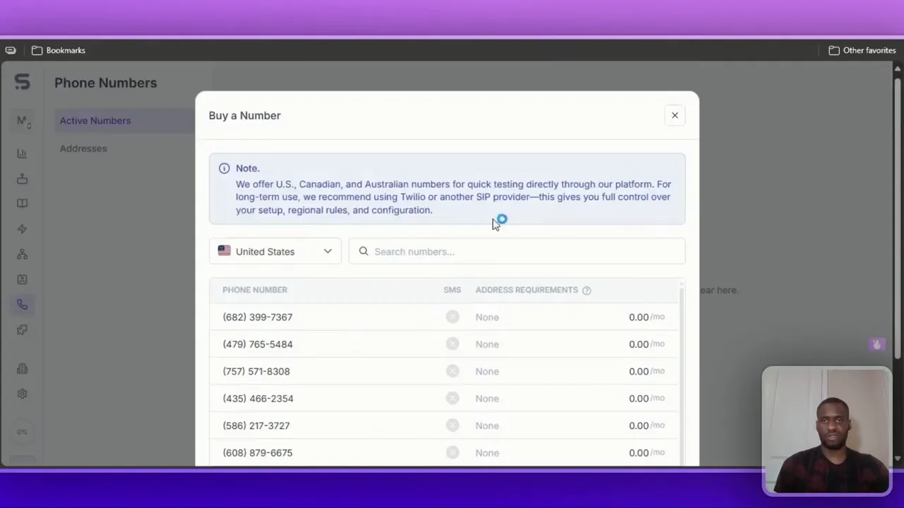The width and height of the screenshot is (904, 508).
Task: Switch to the Active Numbers tab
Action: (95, 121)
